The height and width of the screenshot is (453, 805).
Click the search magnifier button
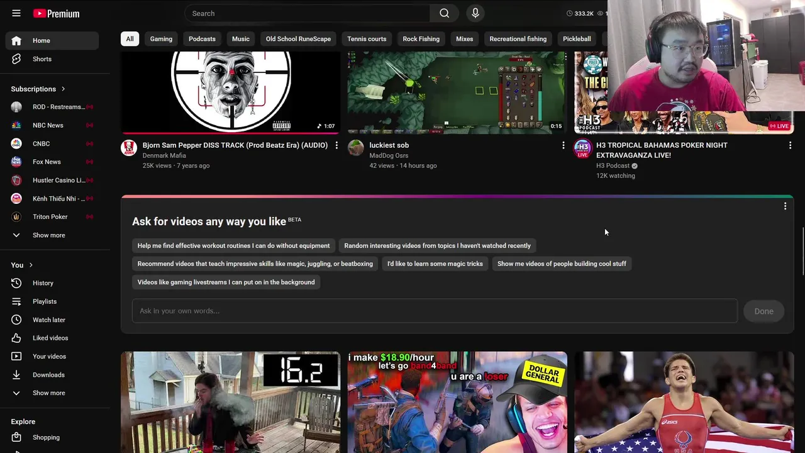pos(445,13)
